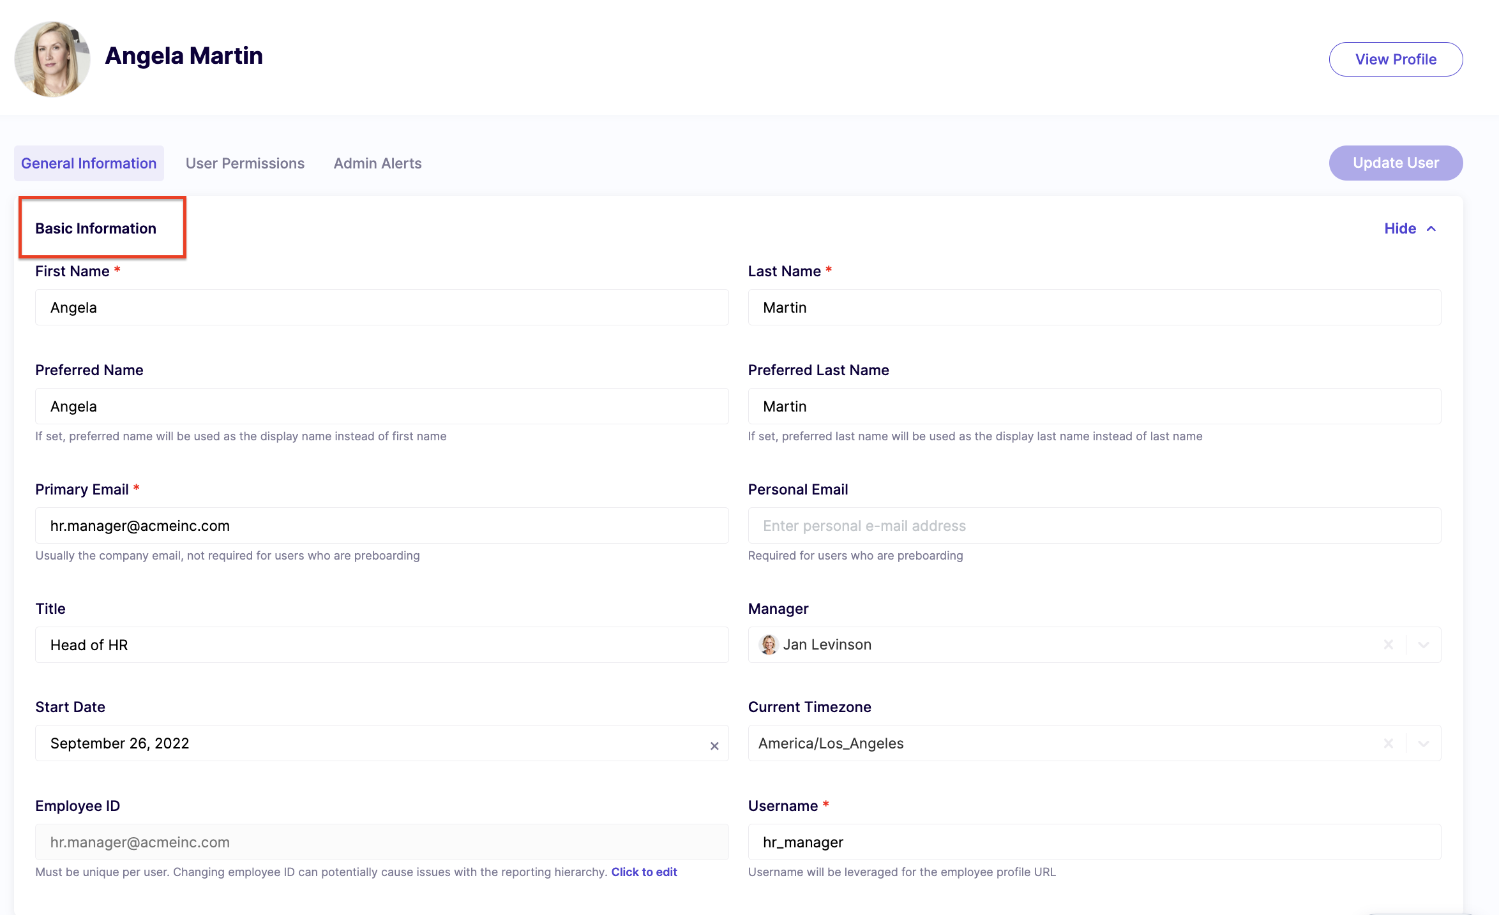Viewport: 1499px width, 915px height.
Task: Click the Start Date label
Action: 70,707
